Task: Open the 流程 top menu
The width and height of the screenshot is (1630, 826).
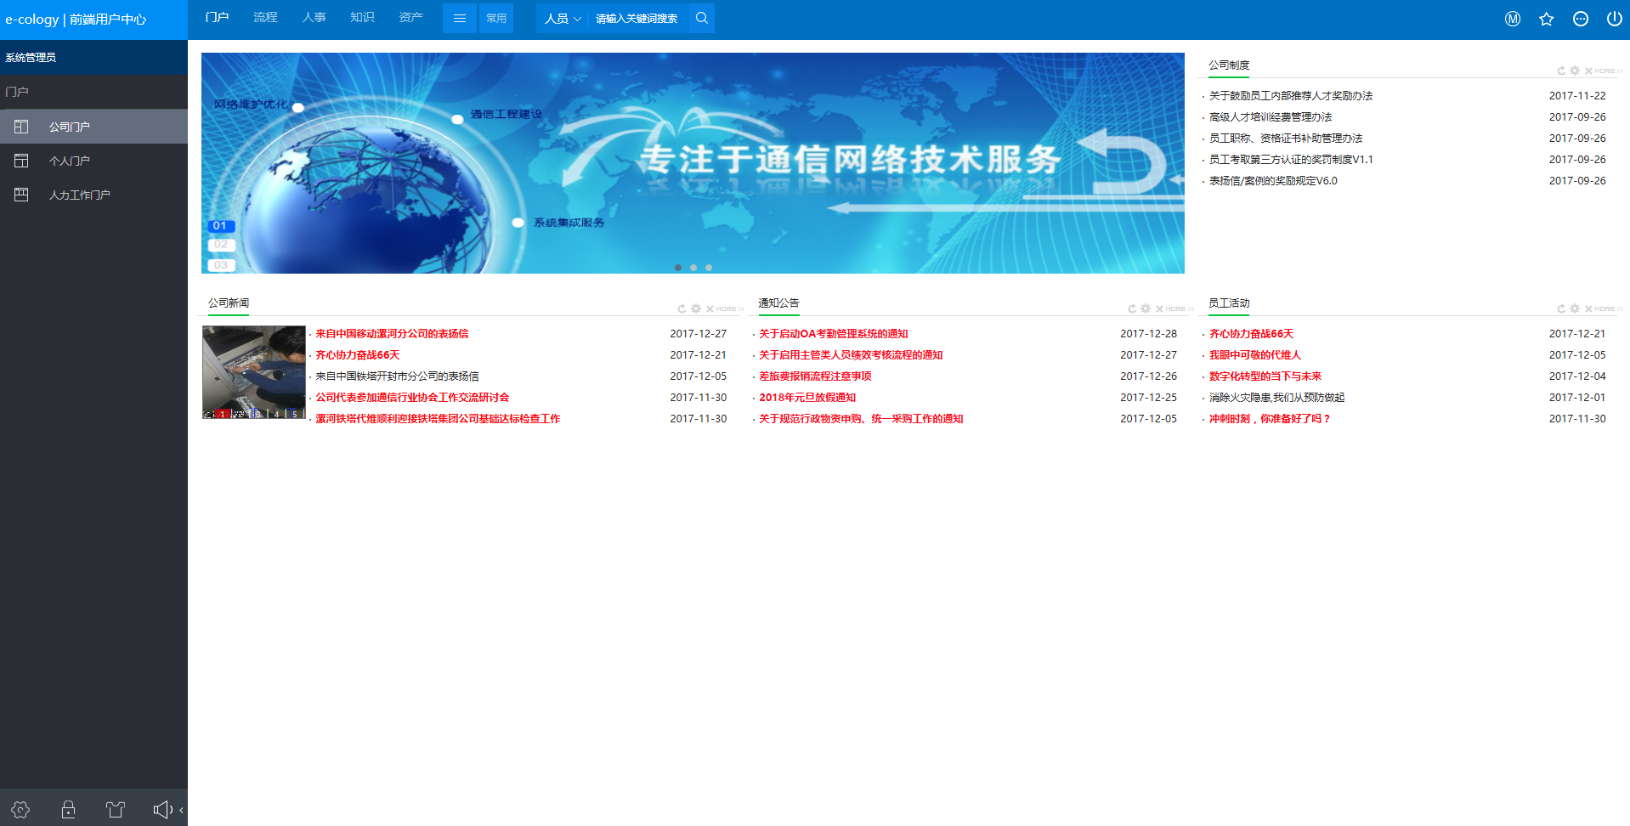Action: tap(265, 17)
